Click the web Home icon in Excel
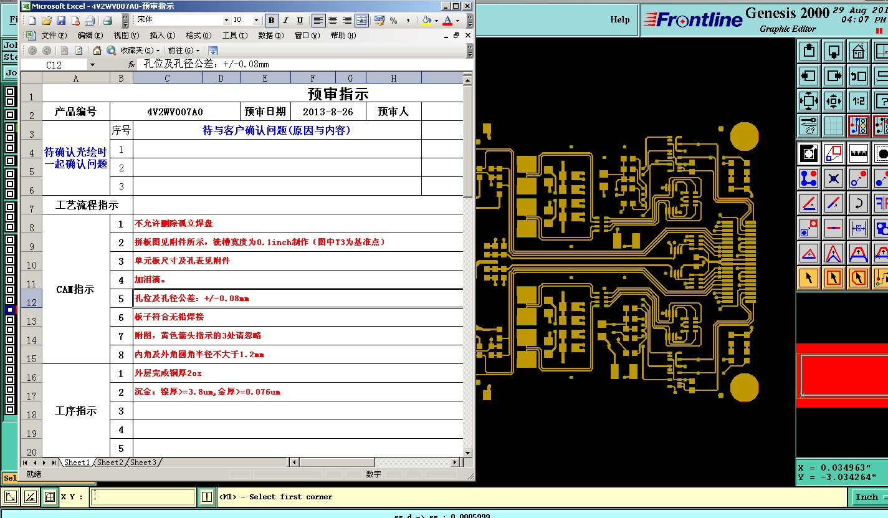Image resolution: width=888 pixels, height=518 pixels. (x=97, y=50)
